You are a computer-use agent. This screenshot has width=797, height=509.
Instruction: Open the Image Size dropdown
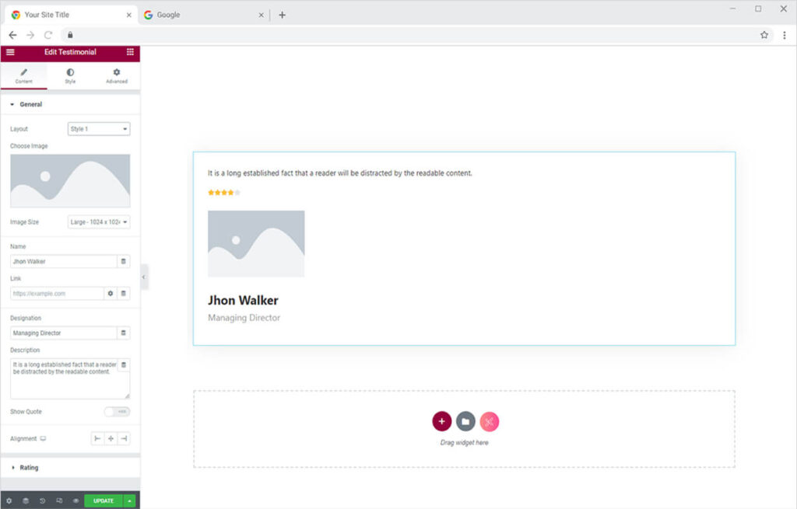point(99,222)
